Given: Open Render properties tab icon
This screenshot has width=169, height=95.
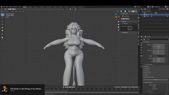Looking at the screenshot, I should click(141, 43).
